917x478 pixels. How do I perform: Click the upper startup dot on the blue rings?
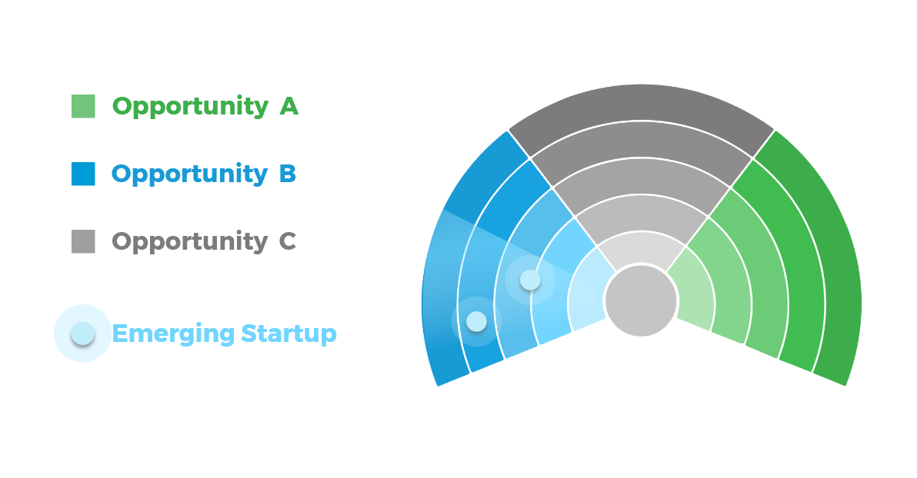click(530, 280)
